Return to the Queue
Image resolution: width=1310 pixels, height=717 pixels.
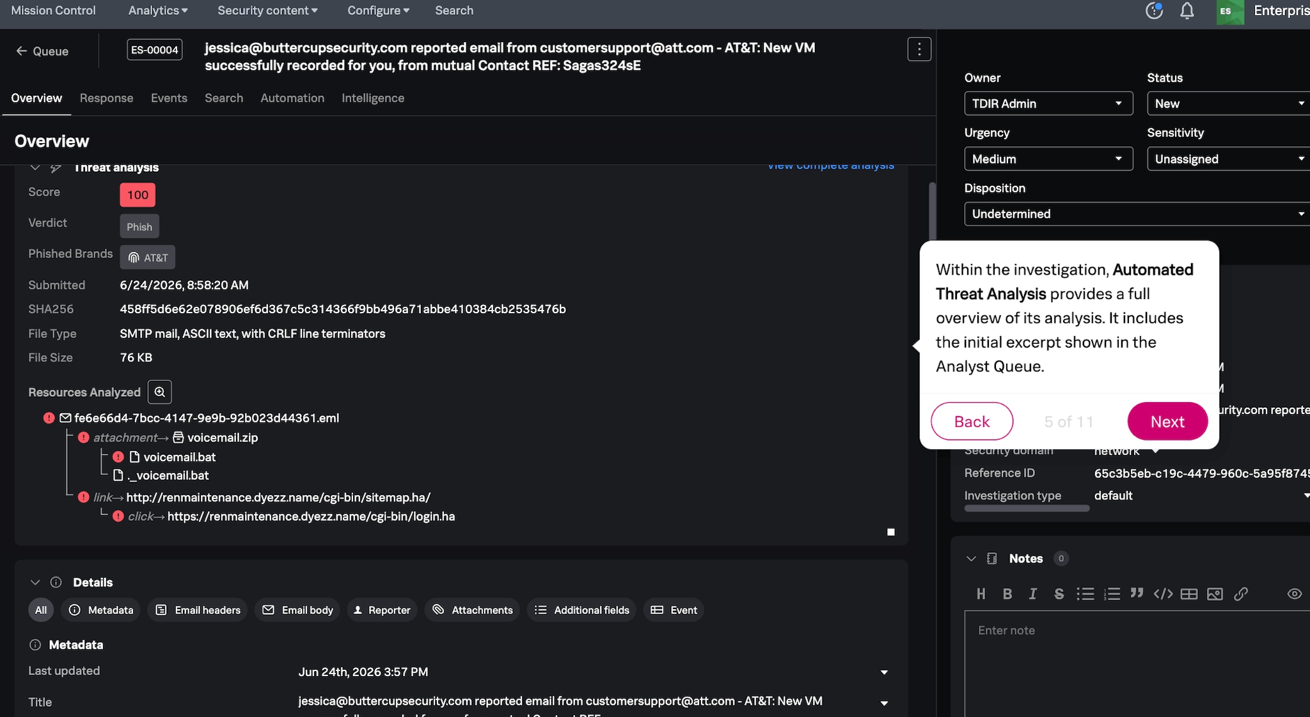[42, 51]
